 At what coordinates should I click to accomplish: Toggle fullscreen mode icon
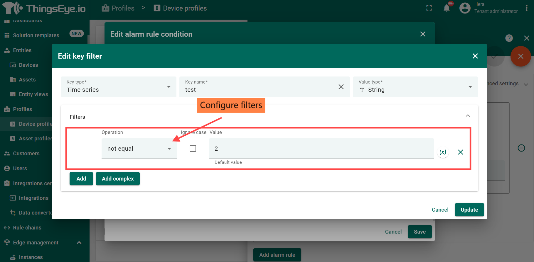(x=429, y=8)
